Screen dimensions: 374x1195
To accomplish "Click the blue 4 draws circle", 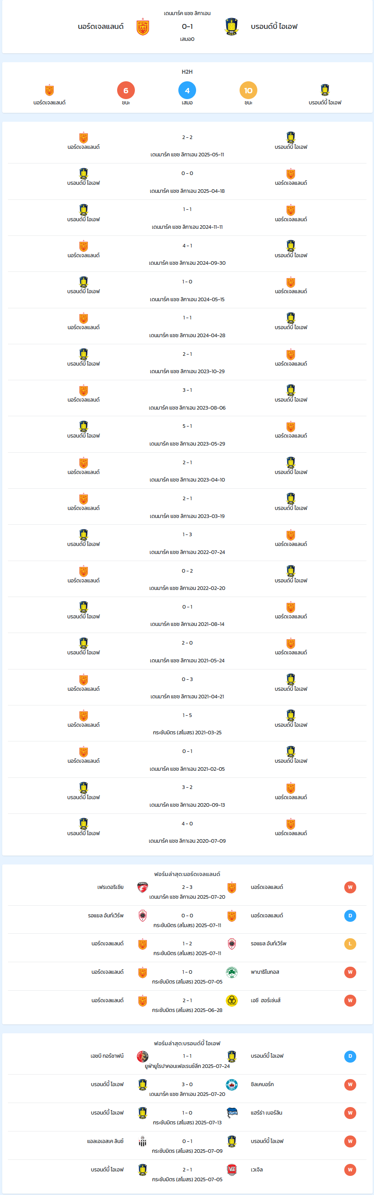I will [187, 91].
